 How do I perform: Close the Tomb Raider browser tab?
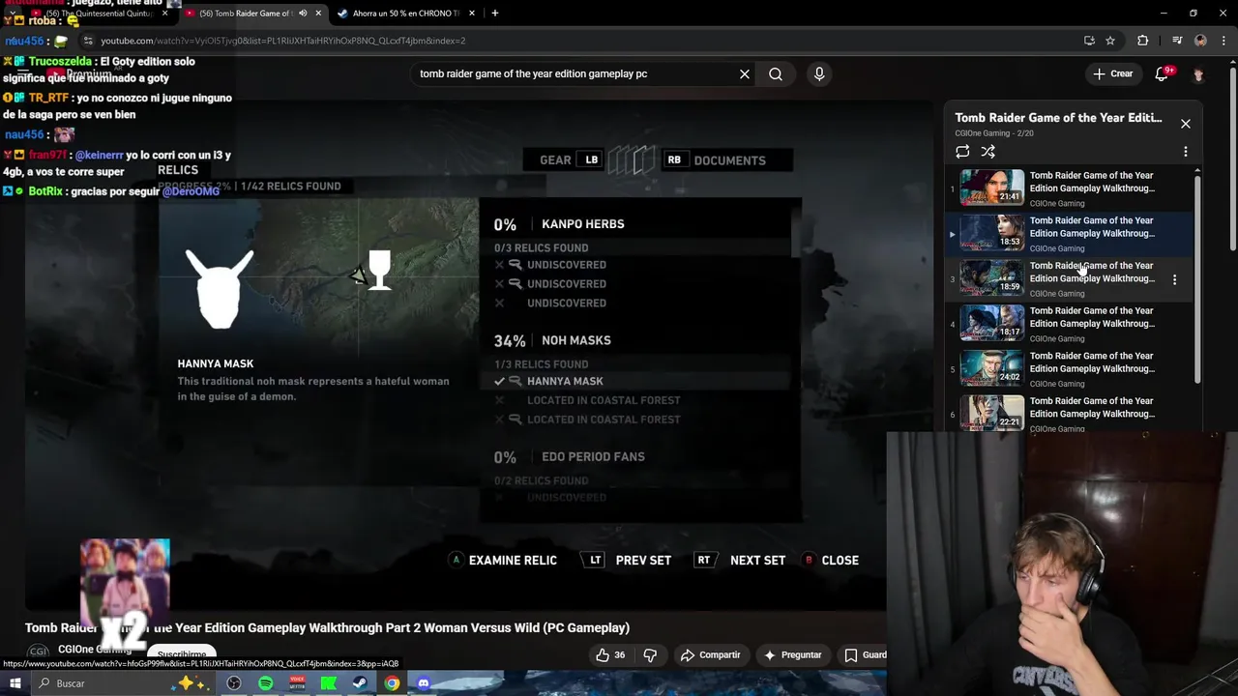(x=318, y=14)
